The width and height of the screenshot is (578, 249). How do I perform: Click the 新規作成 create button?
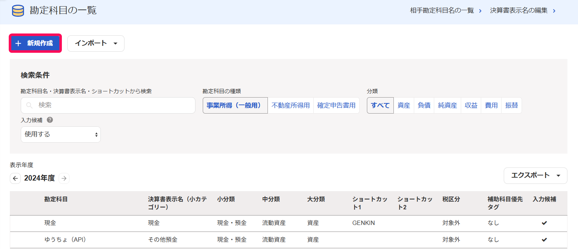[x=35, y=43]
